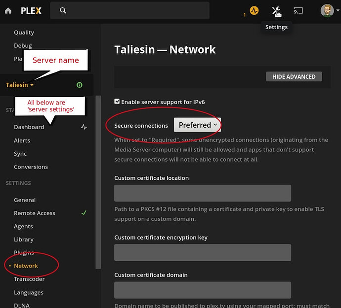This screenshot has width=341, height=308.
Task: Open Languages settings
Action: 29,292
